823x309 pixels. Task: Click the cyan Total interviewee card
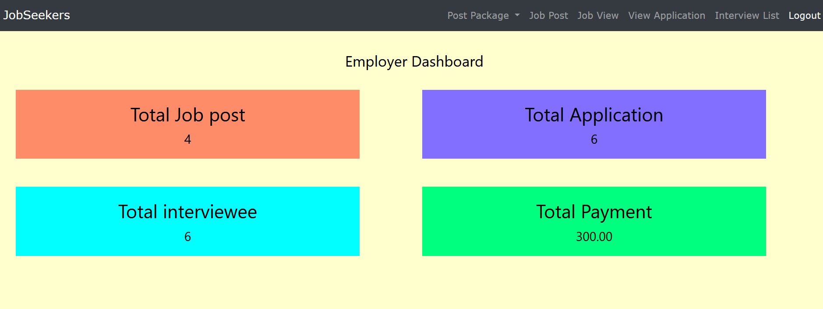[187, 221]
